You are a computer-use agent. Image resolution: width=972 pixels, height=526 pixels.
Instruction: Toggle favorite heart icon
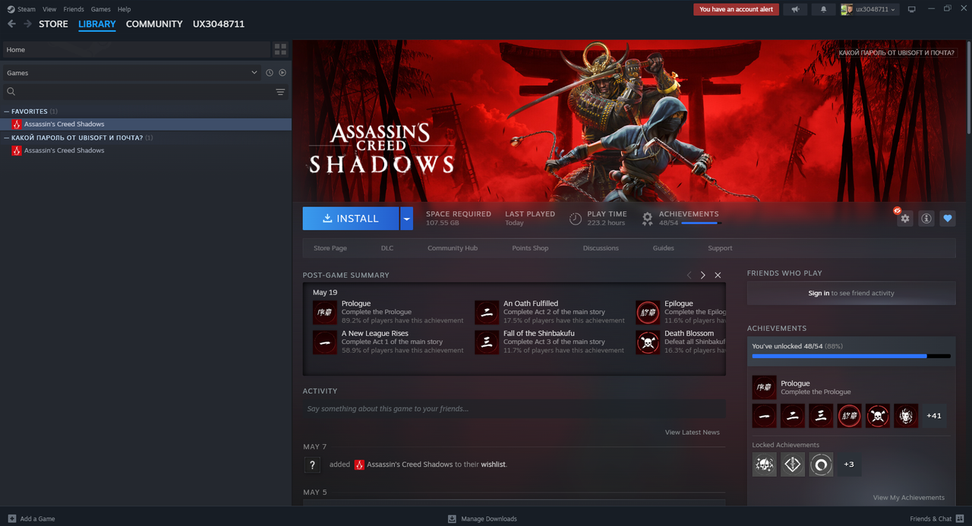(947, 219)
